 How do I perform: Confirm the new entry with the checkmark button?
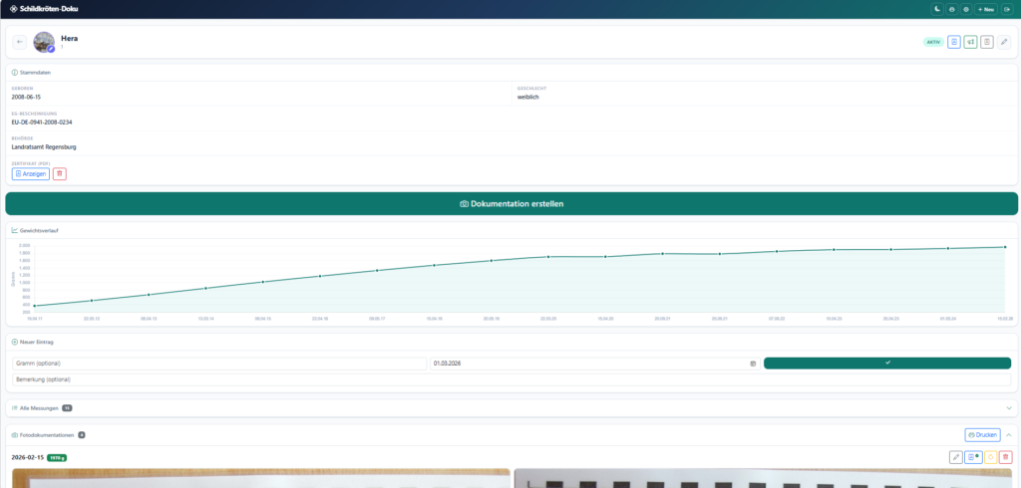pos(886,364)
